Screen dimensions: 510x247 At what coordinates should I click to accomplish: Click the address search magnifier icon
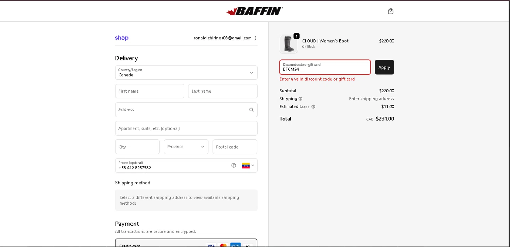[x=251, y=110]
